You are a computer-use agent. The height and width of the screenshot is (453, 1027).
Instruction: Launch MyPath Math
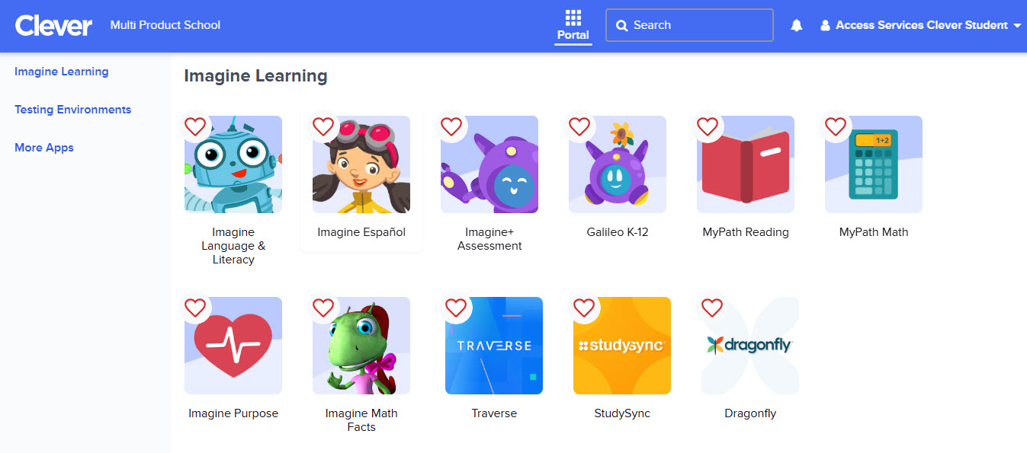(873, 164)
